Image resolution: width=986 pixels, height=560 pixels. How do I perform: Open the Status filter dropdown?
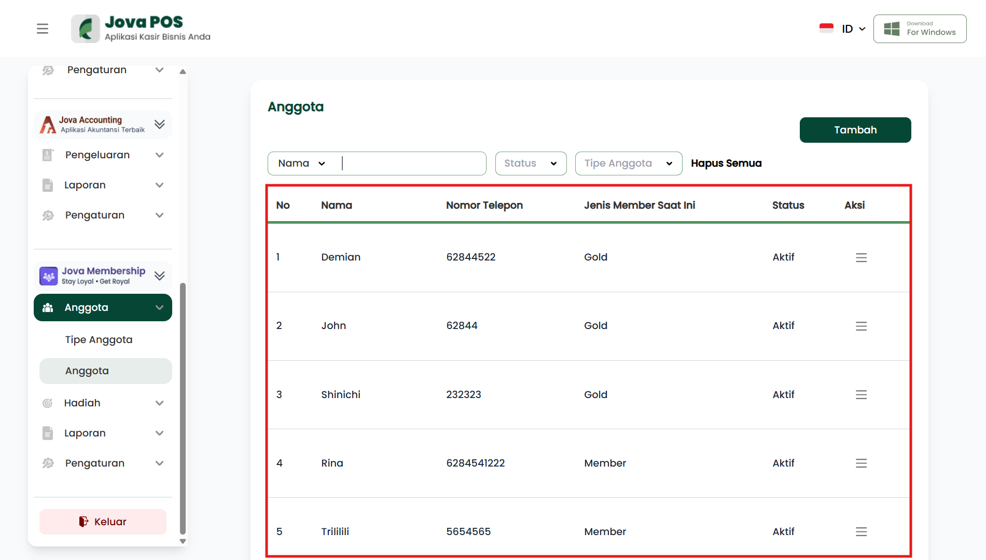pyautogui.click(x=531, y=163)
